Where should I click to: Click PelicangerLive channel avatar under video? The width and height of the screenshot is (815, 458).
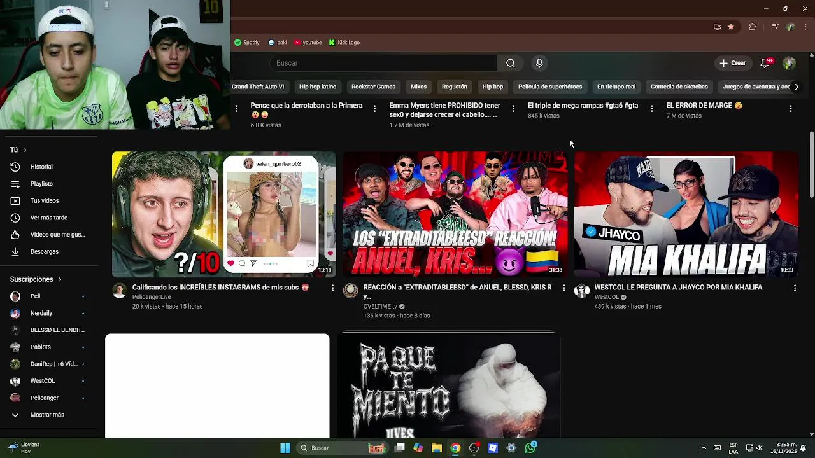(119, 291)
